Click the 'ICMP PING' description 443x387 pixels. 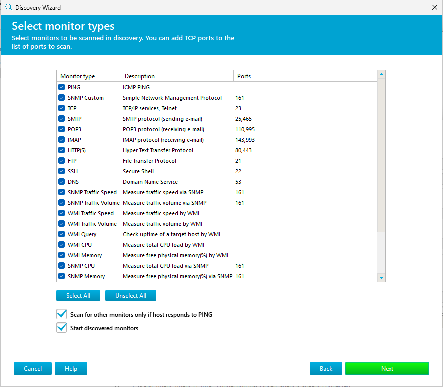(x=136, y=87)
